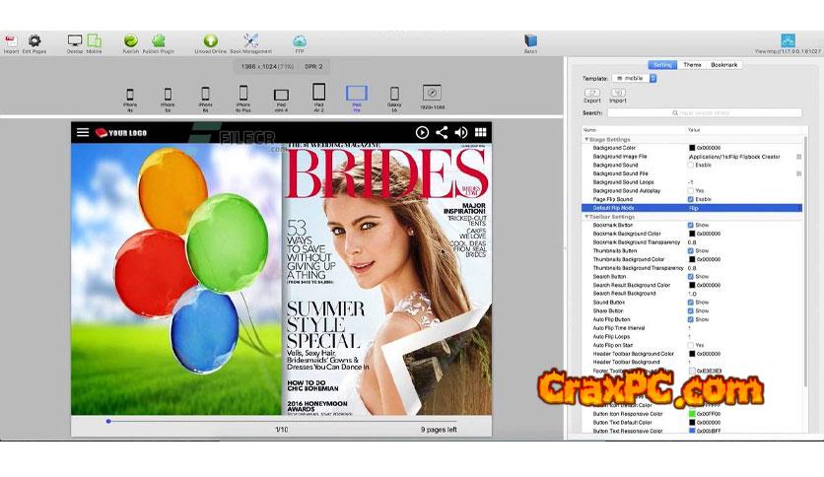Click the Import icon in the toolbar
Screen dimensions: 824x477
point(11,41)
